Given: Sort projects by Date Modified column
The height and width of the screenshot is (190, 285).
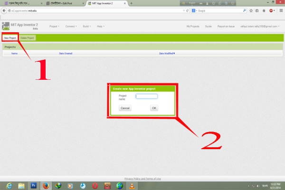Looking at the screenshot, I should (167, 54).
